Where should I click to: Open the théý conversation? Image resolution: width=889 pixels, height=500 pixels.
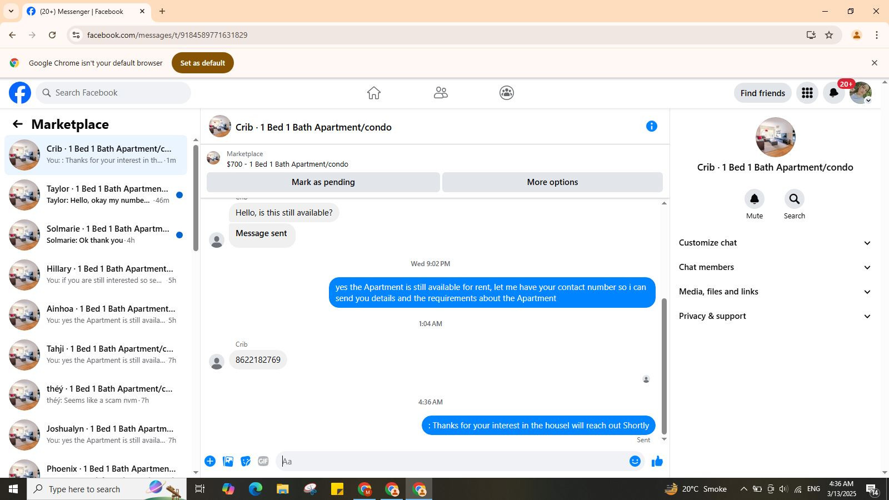96,395
